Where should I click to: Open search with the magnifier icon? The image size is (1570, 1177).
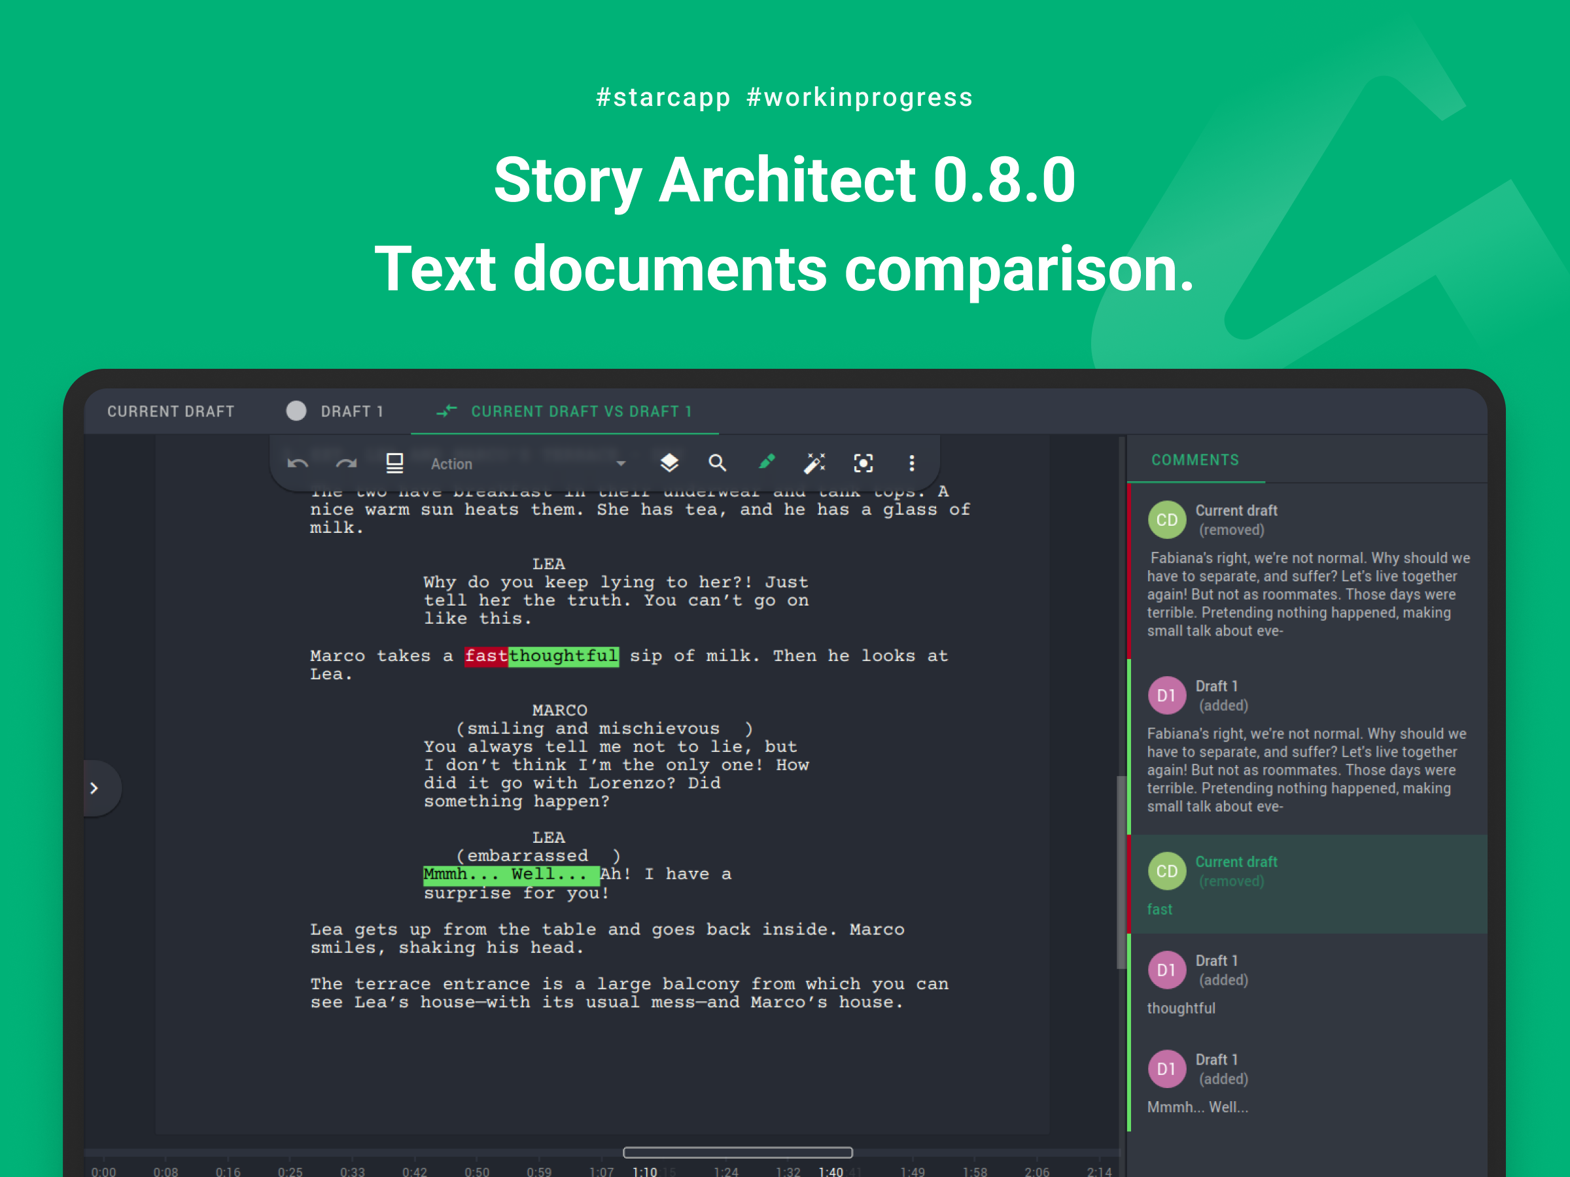pos(718,463)
